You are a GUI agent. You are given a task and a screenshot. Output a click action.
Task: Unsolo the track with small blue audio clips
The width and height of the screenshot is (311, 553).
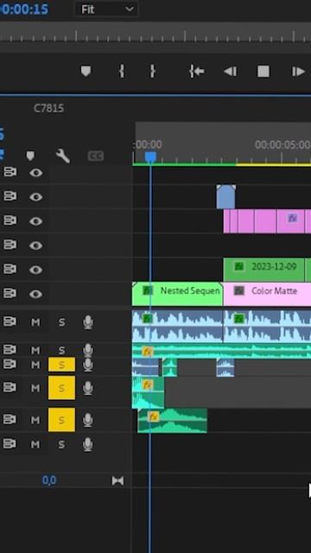61,365
